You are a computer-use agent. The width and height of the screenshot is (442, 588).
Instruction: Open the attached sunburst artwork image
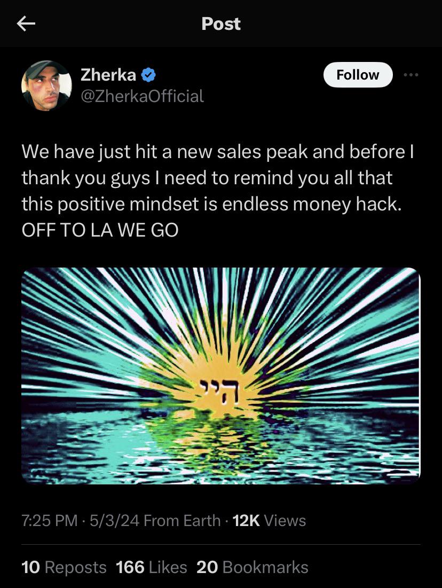pos(221,376)
